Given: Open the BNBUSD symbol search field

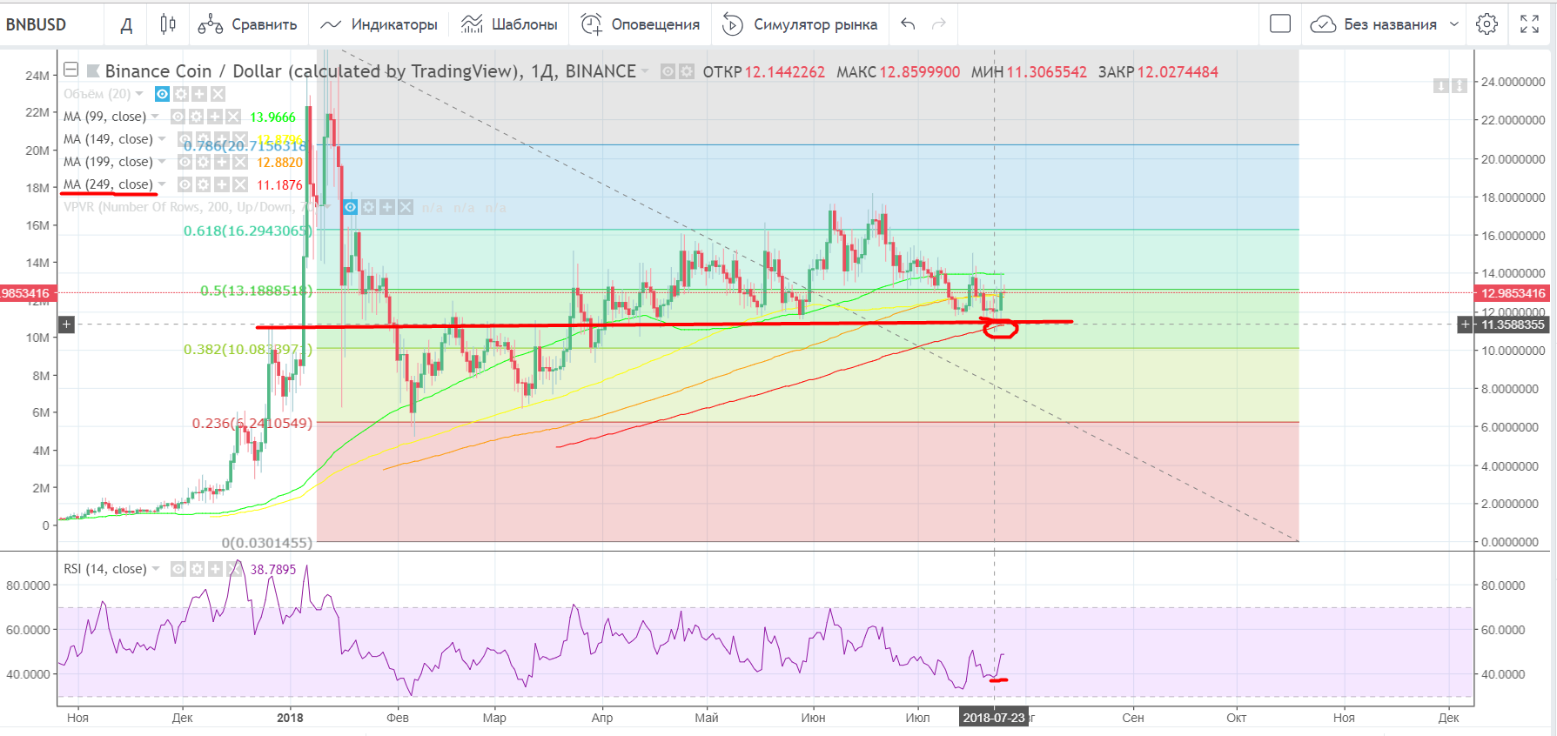Looking at the screenshot, I should click(37, 24).
